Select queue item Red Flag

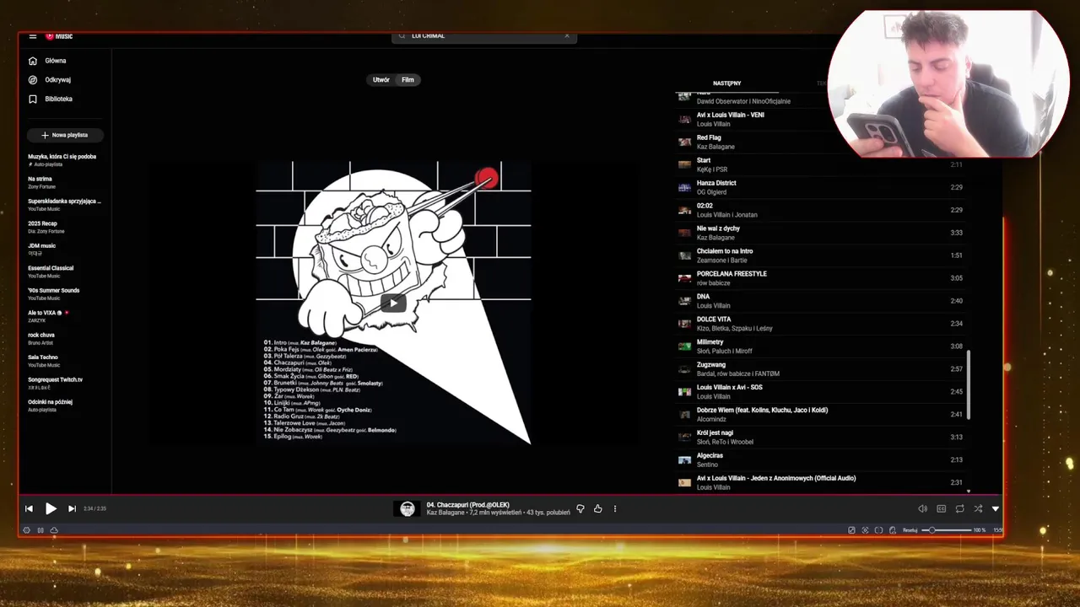coord(823,142)
